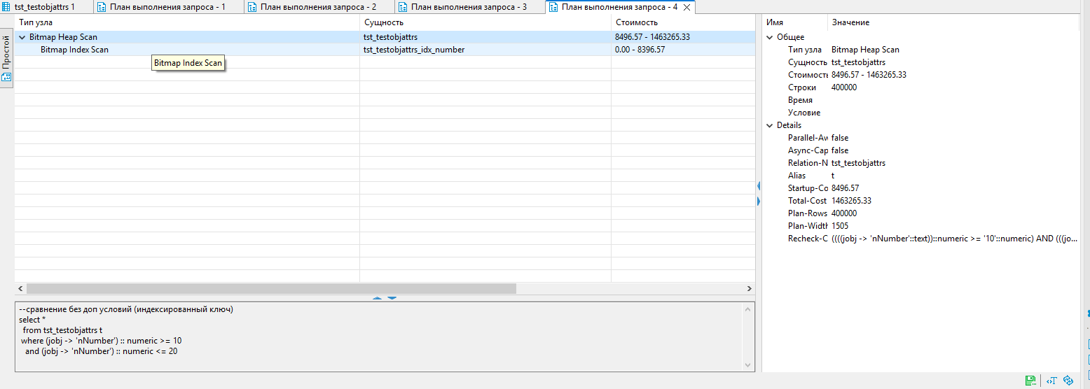Image resolution: width=1090 pixels, height=389 pixels.
Task: Collapse the Bitmap Heap Scan node
Action: (x=22, y=37)
